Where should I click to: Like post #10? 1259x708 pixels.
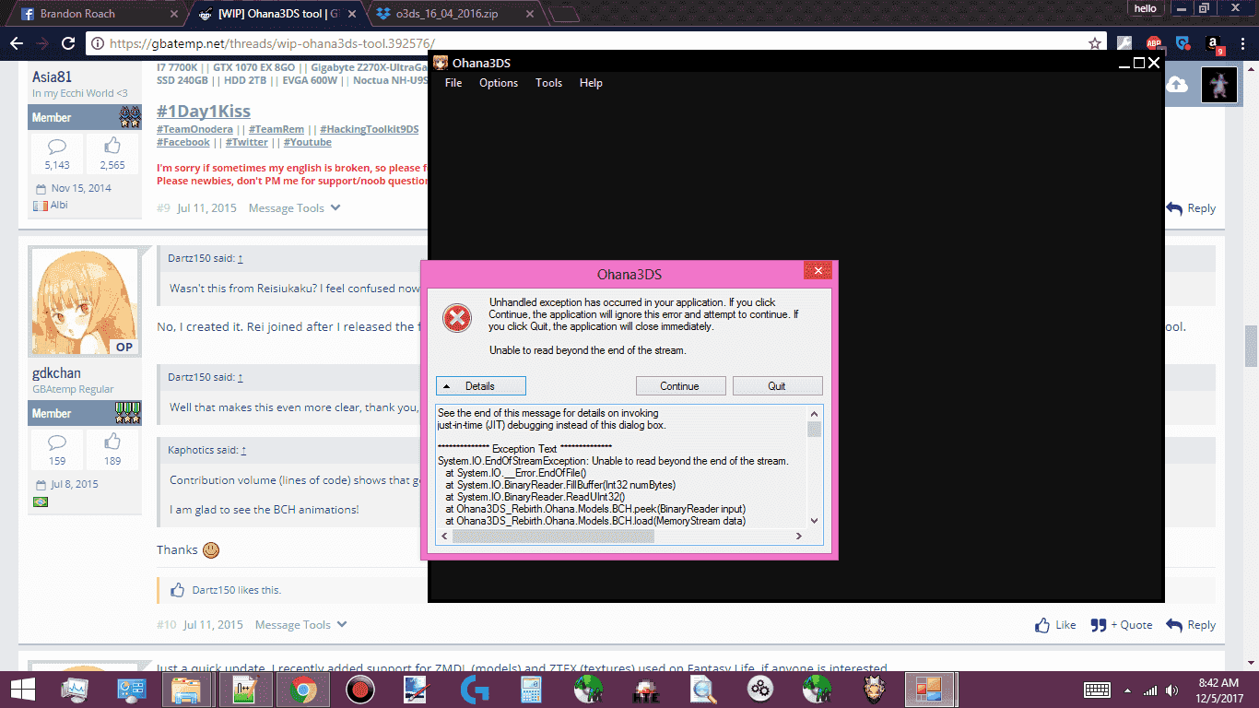click(x=1055, y=625)
